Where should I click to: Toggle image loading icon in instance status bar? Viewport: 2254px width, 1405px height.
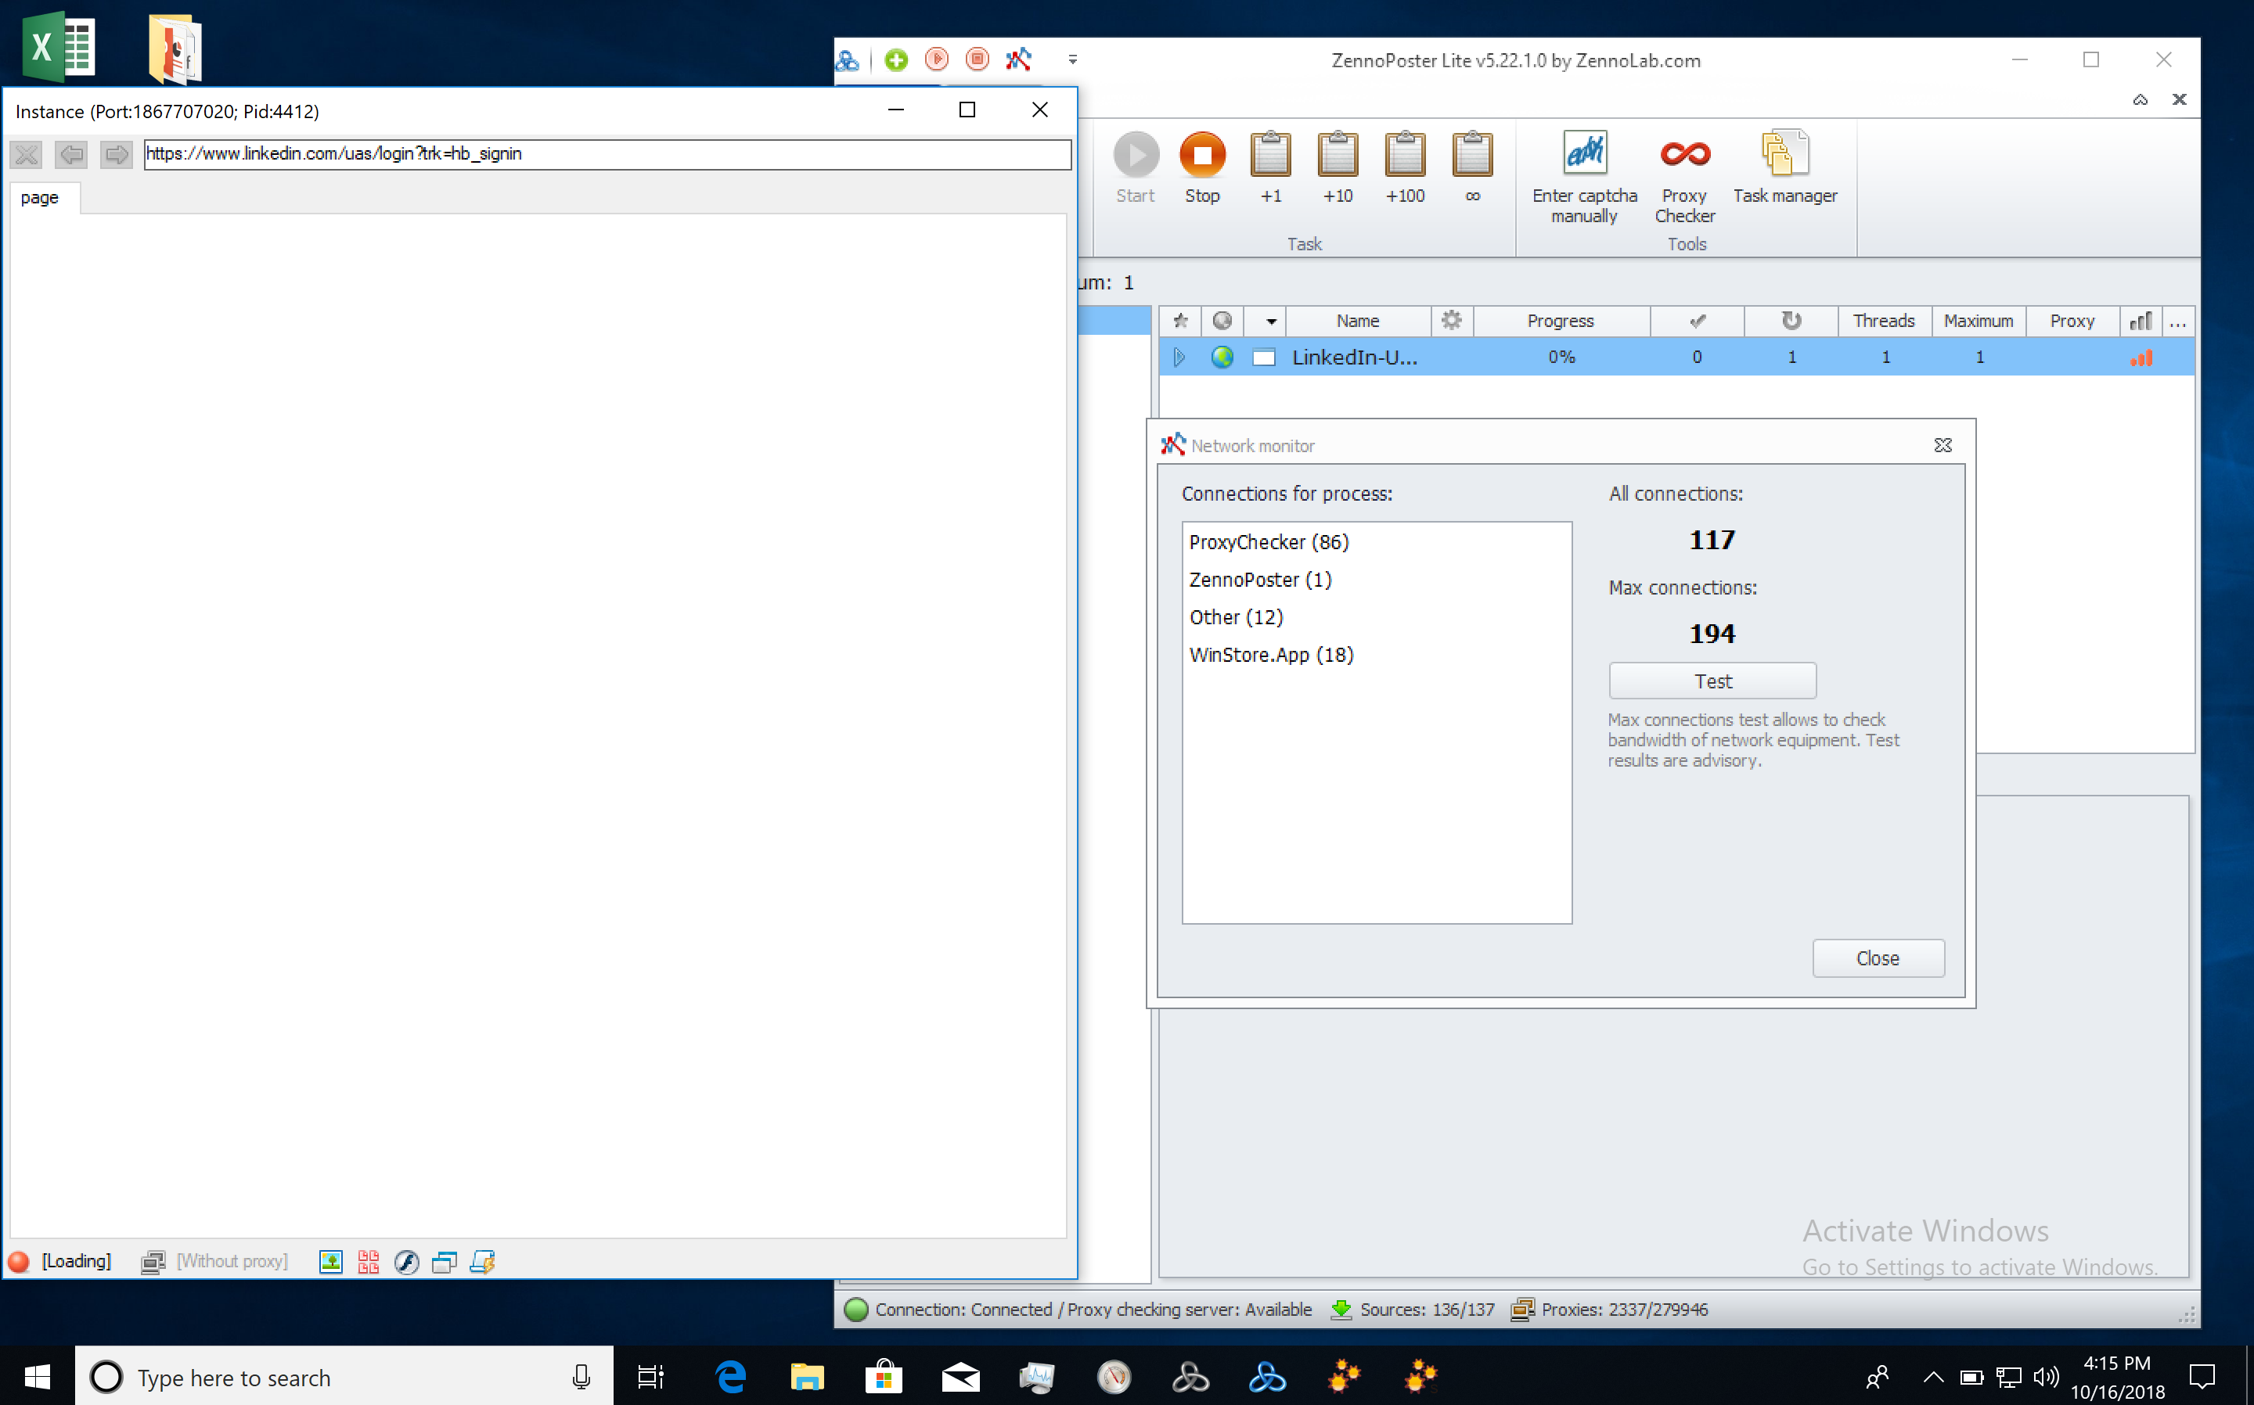pos(331,1261)
